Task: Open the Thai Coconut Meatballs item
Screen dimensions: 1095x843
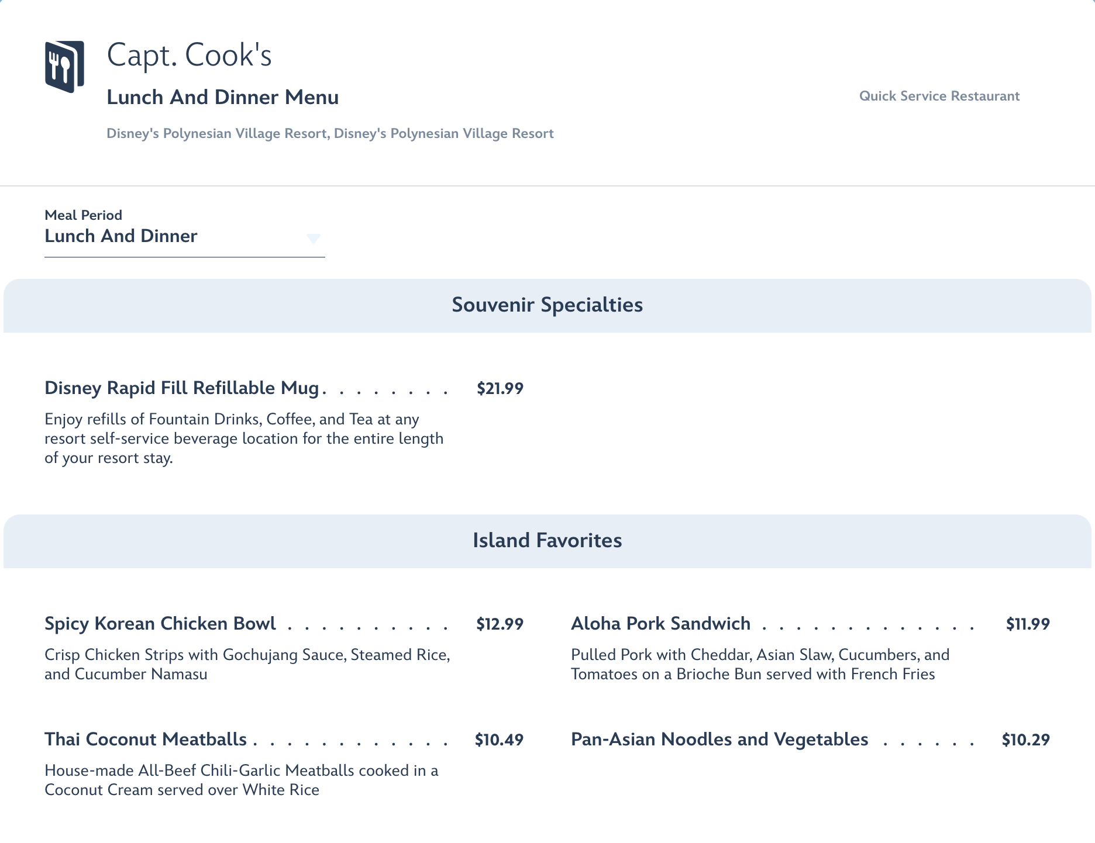Action: [146, 740]
